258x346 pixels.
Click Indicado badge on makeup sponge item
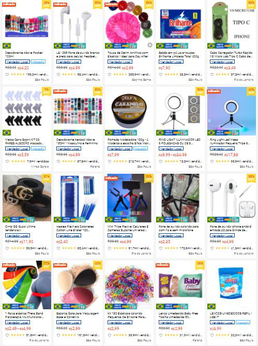60,265
